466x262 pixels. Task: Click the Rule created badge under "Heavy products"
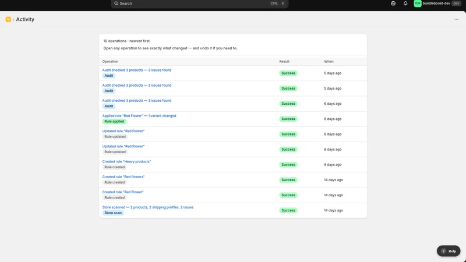tap(114, 167)
